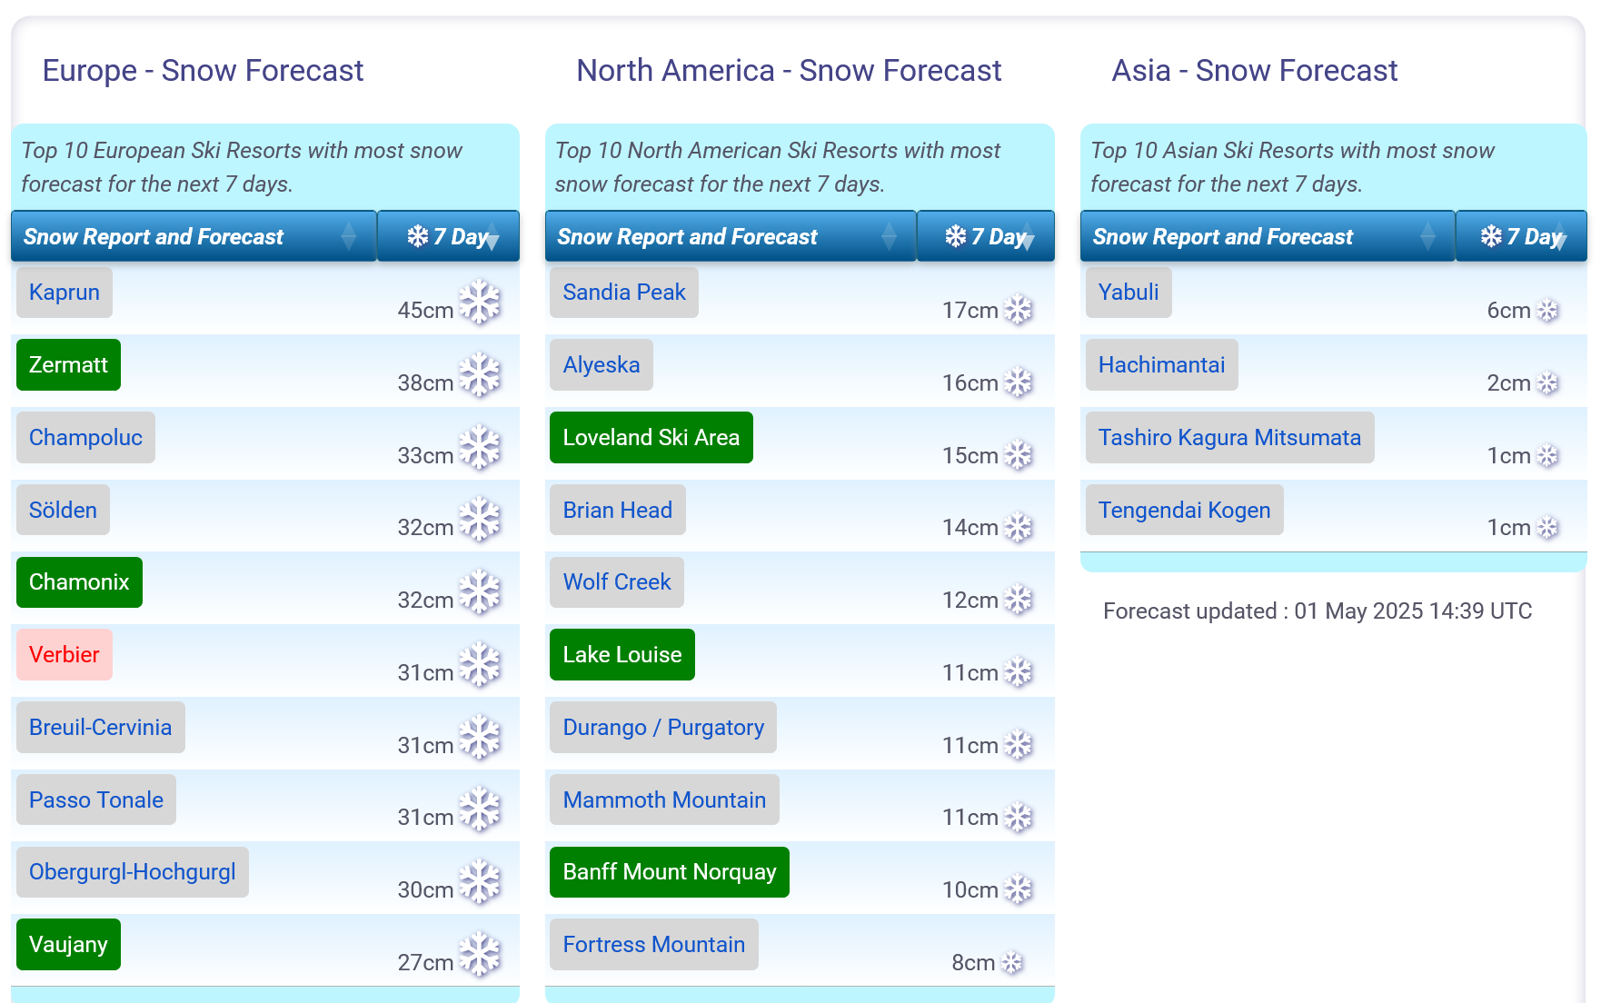Click the snowflake icon next to Yabuli's 6cm
Image resolution: width=1601 pixels, height=1003 pixels.
(x=1547, y=311)
